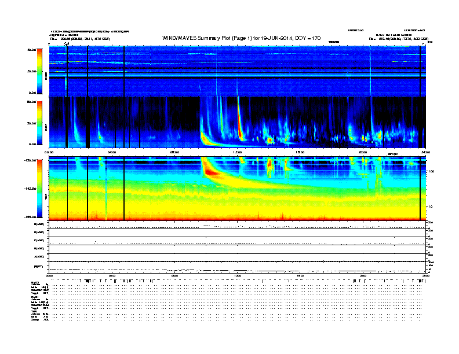This screenshot has width=459, height=354.
Task: Click the 20:00 time label below RAD1 spectrogram
Action: pos(363,152)
